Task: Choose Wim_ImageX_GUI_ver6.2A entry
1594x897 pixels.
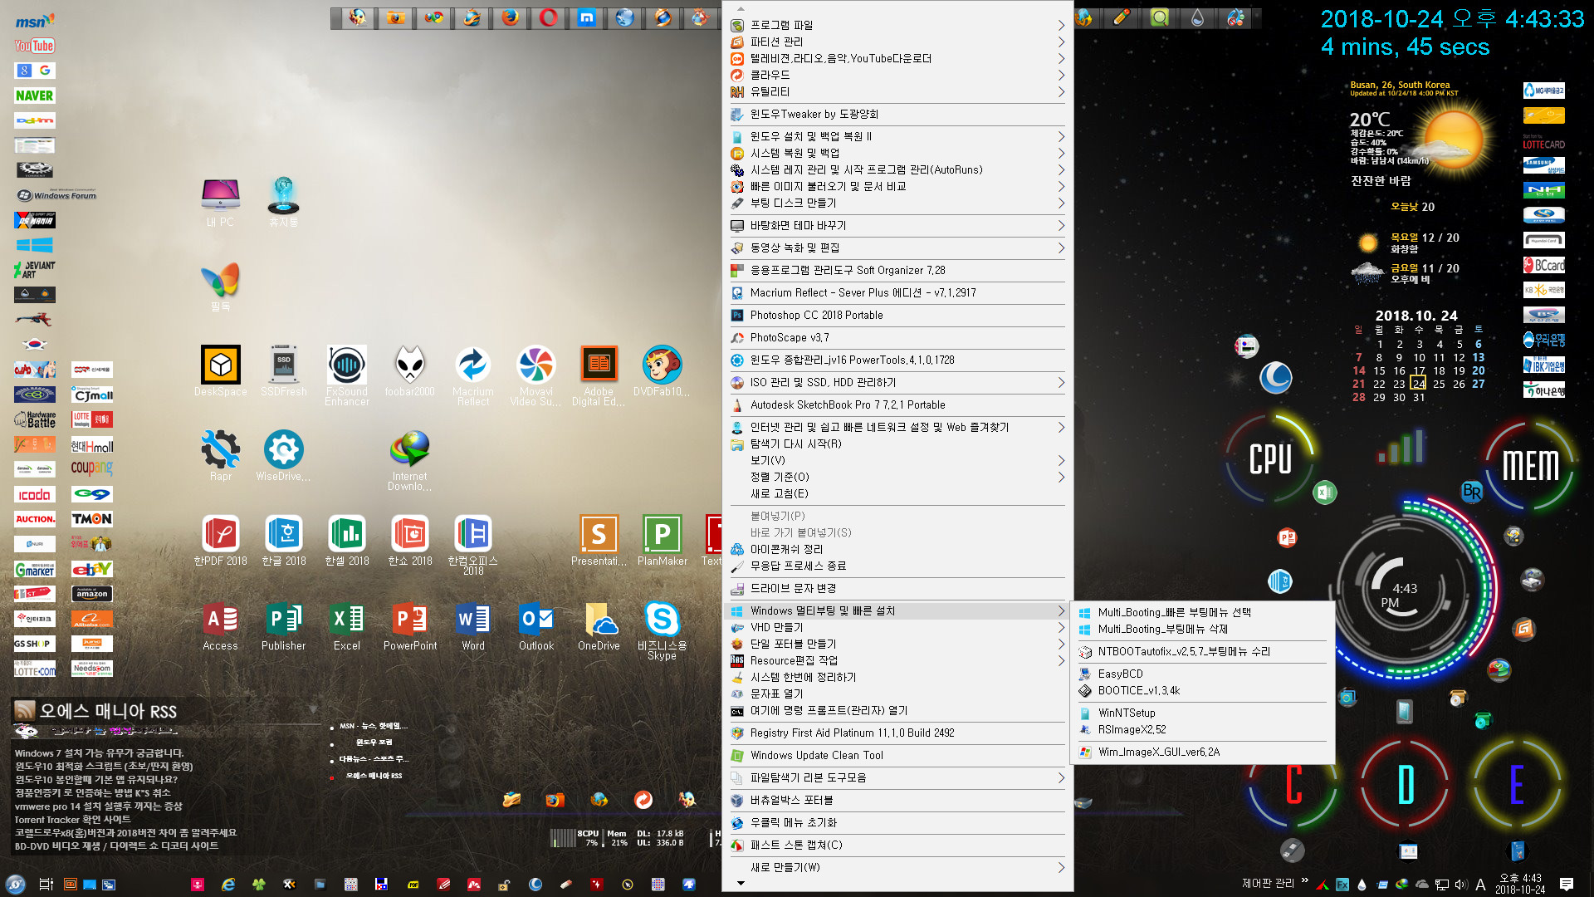Action: [1203, 752]
